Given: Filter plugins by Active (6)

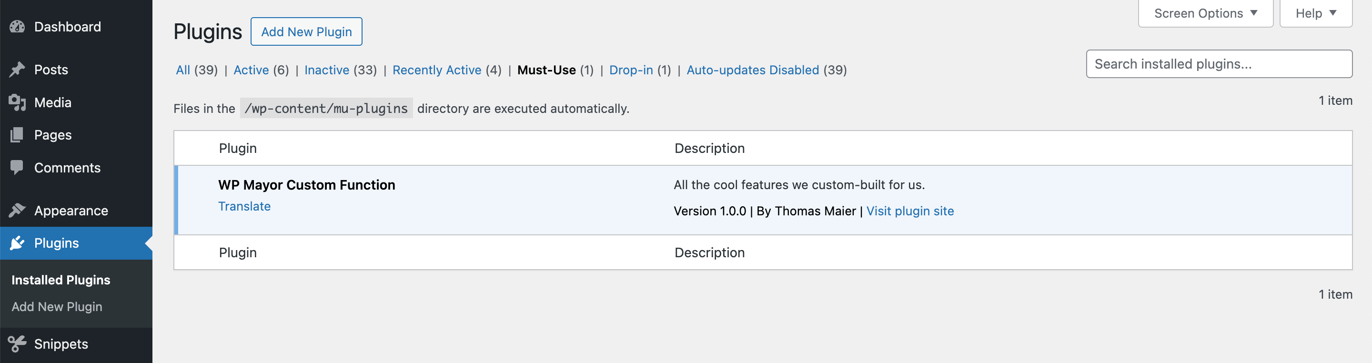Looking at the screenshot, I should pyautogui.click(x=261, y=70).
